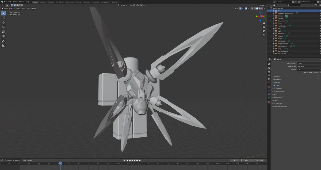Expand the Light Paths panel
The image size is (321, 170).
(x=277, y=79)
